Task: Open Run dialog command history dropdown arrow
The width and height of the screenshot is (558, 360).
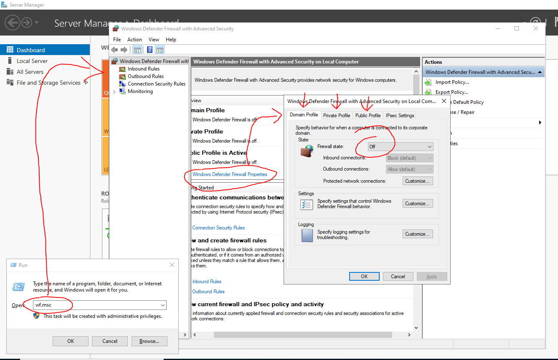Action: click(163, 305)
